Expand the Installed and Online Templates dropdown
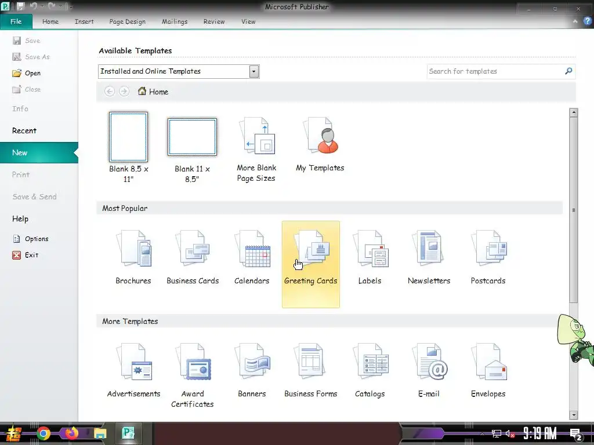Image resolution: width=594 pixels, height=445 pixels. point(254,71)
